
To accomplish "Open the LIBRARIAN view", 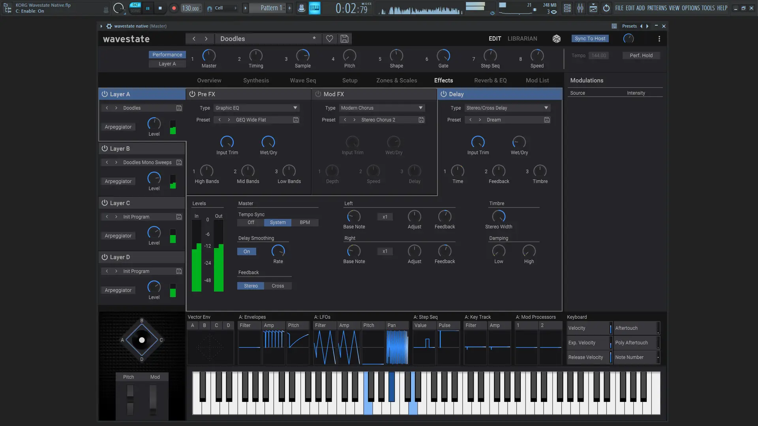I will 522,39.
